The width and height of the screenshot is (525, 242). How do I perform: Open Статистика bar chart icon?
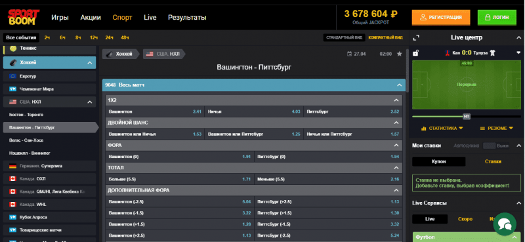[x=423, y=128]
